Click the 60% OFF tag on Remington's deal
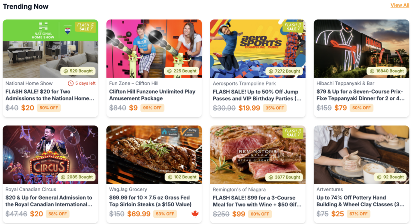 [260, 214]
